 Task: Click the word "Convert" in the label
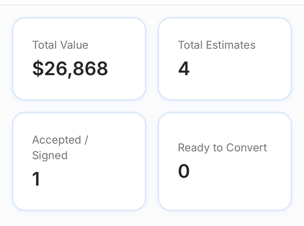click(x=246, y=148)
